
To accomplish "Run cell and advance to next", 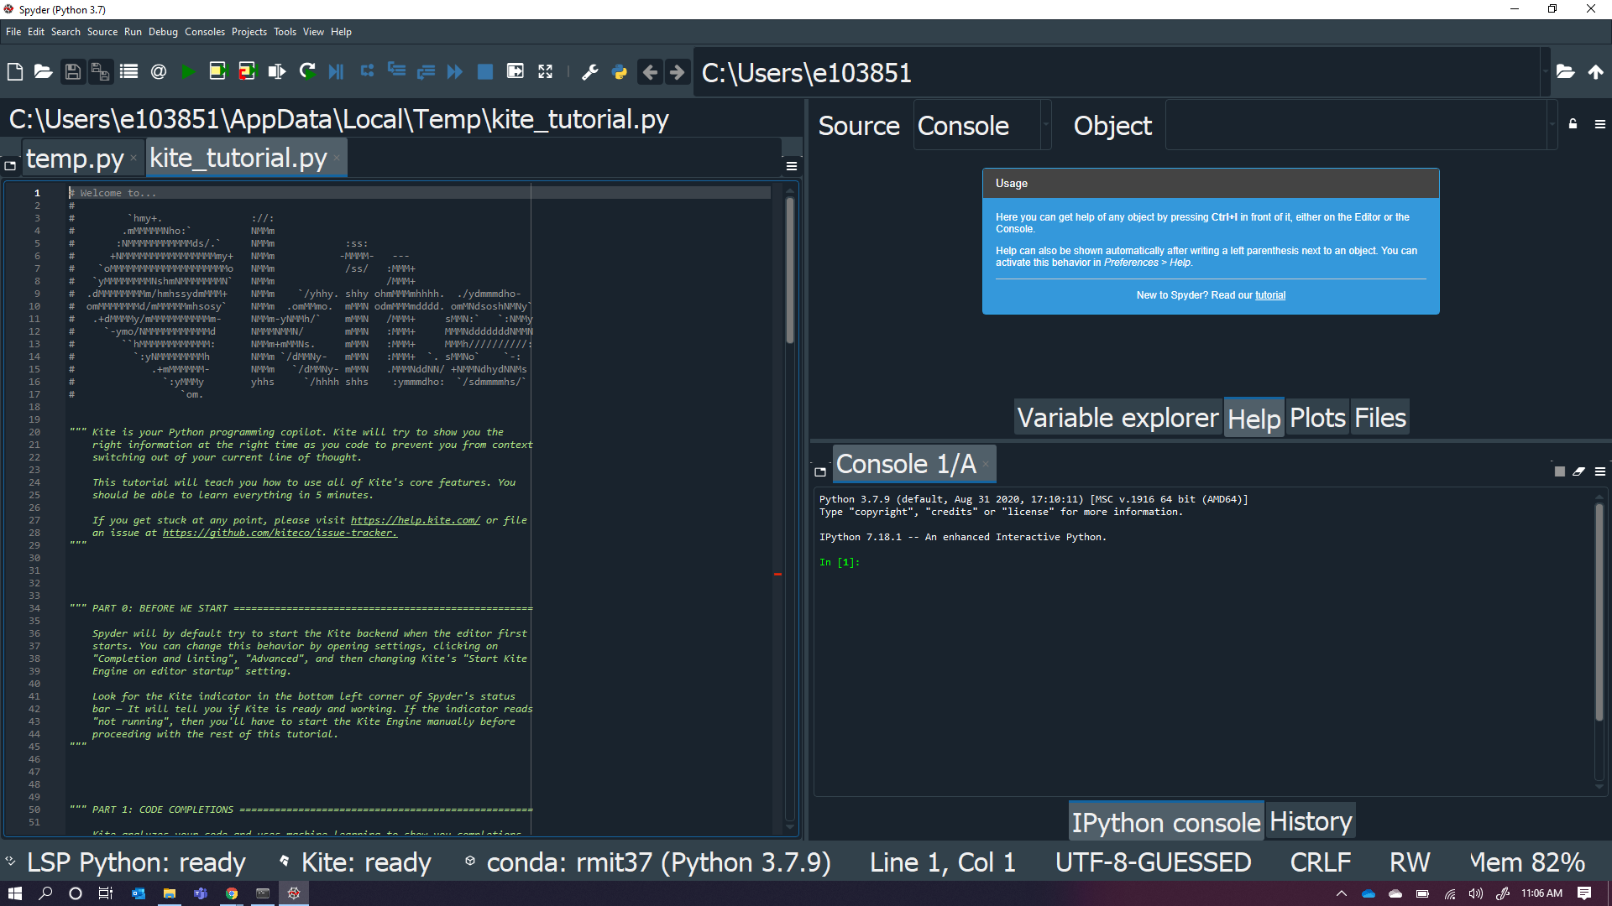I will coord(247,72).
